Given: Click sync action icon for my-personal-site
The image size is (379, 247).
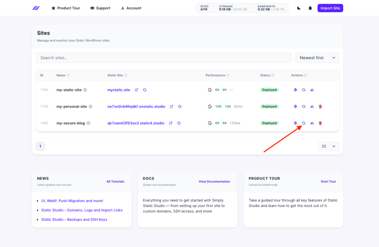Looking at the screenshot, I should 304,106.
